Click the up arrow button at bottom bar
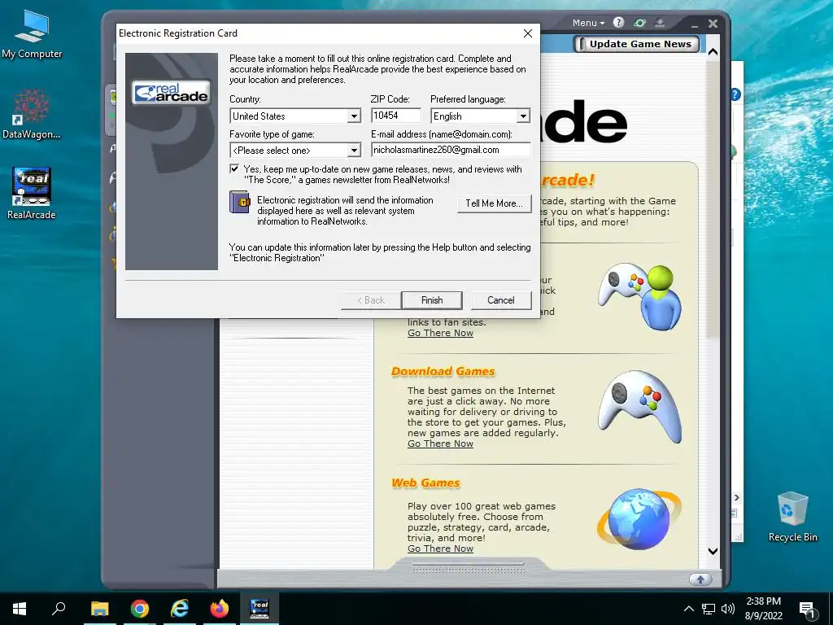This screenshot has height=625, width=833. click(700, 579)
